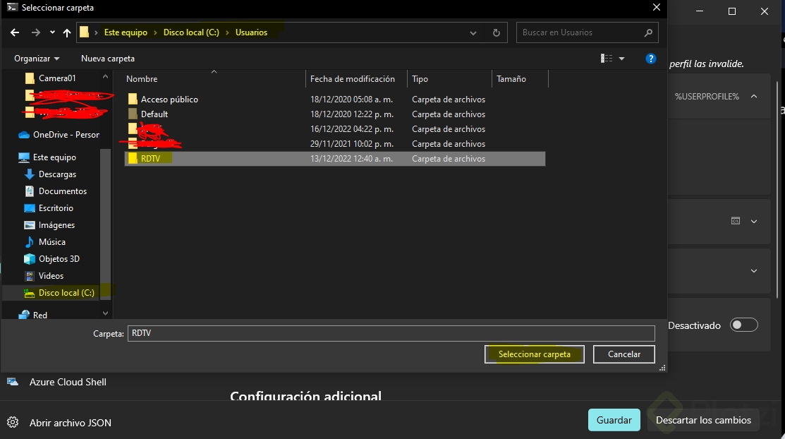
Task: Click the RDTV folder icon
Action: point(133,159)
